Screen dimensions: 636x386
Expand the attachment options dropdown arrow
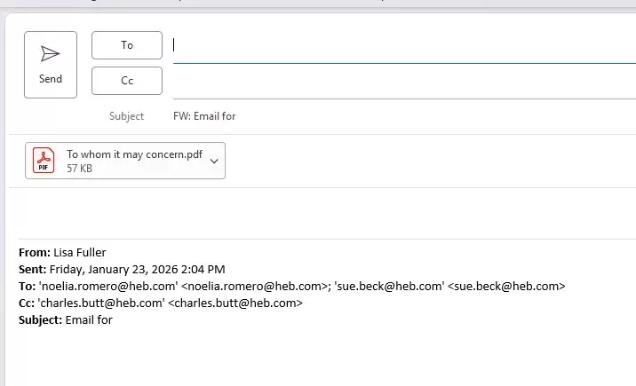(214, 161)
